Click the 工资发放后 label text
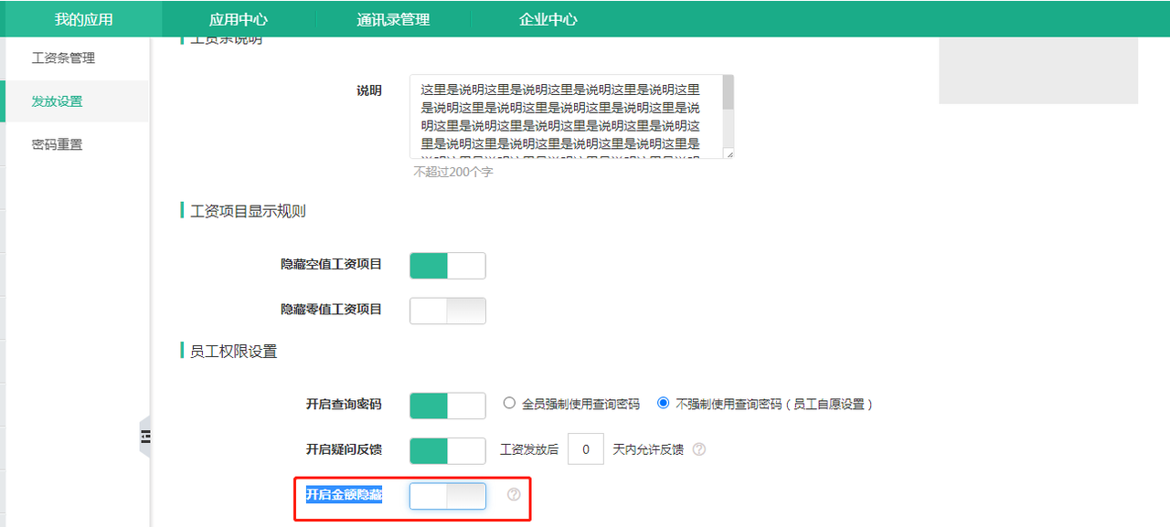The width and height of the screenshot is (1170, 527). point(529,449)
